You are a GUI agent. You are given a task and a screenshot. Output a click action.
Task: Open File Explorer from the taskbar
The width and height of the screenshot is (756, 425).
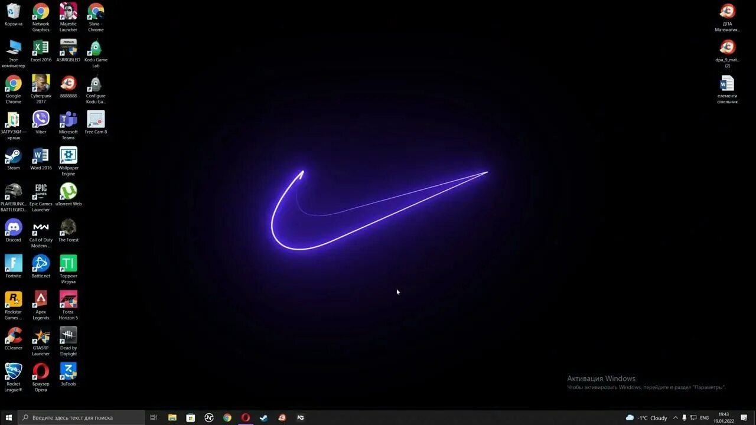[x=172, y=417]
